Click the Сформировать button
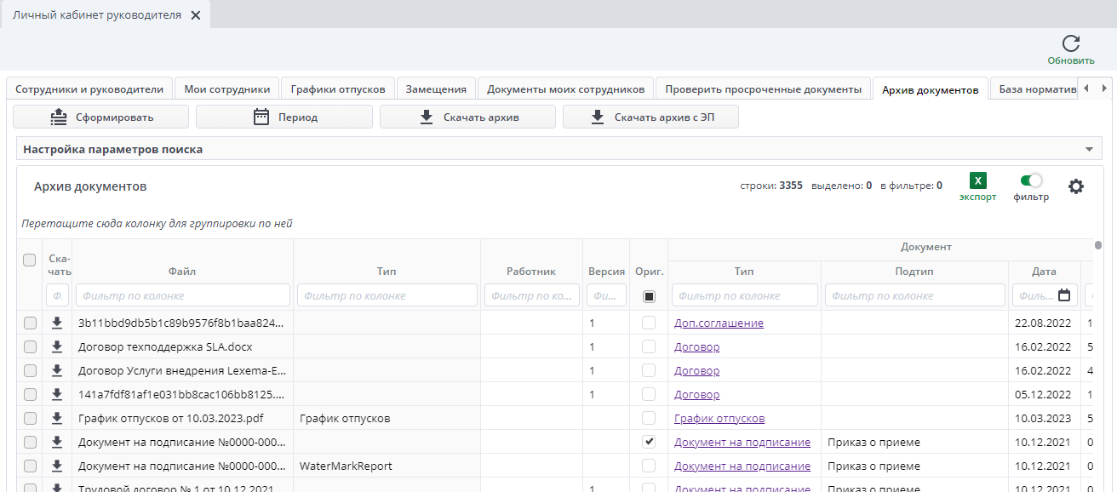Image resolution: width=1117 pixels, height=492 pixels. pyautogui.click(x=101, y=117)
